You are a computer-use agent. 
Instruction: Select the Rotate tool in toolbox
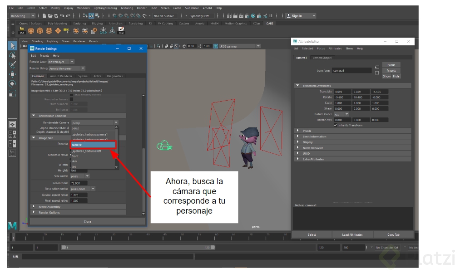tap(13, 84)
